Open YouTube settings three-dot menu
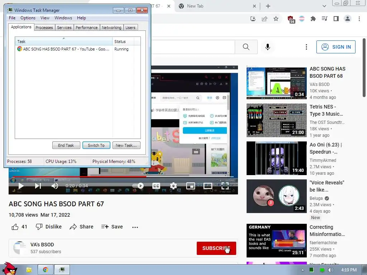Viewport: 367px width, 275px height. point(306,47)
